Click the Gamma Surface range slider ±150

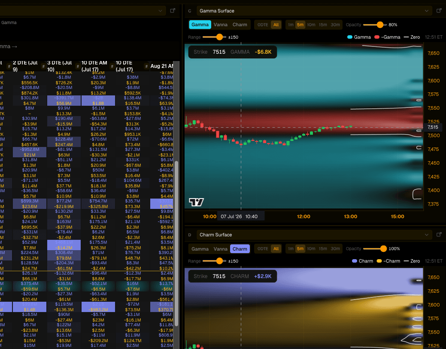tap(219, 37)
